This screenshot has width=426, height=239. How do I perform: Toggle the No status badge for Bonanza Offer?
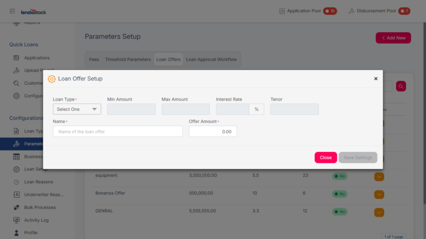click(x=339, y=194)
